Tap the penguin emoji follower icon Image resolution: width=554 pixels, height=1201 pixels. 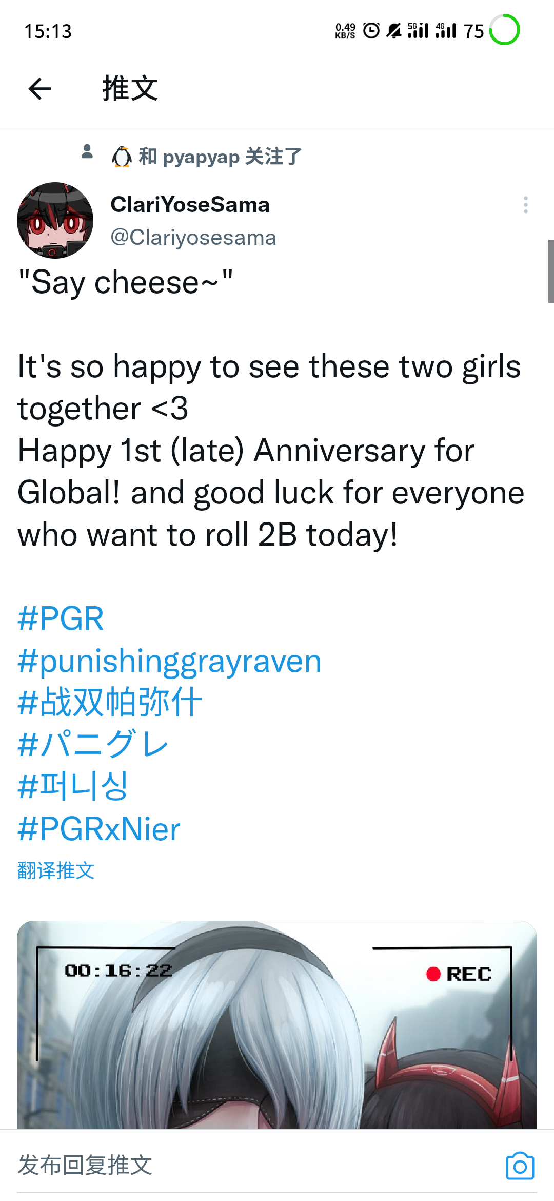tap(122, 157)
